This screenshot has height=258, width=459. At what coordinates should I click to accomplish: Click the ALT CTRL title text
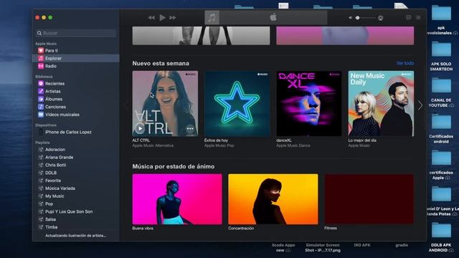point(141,140)
